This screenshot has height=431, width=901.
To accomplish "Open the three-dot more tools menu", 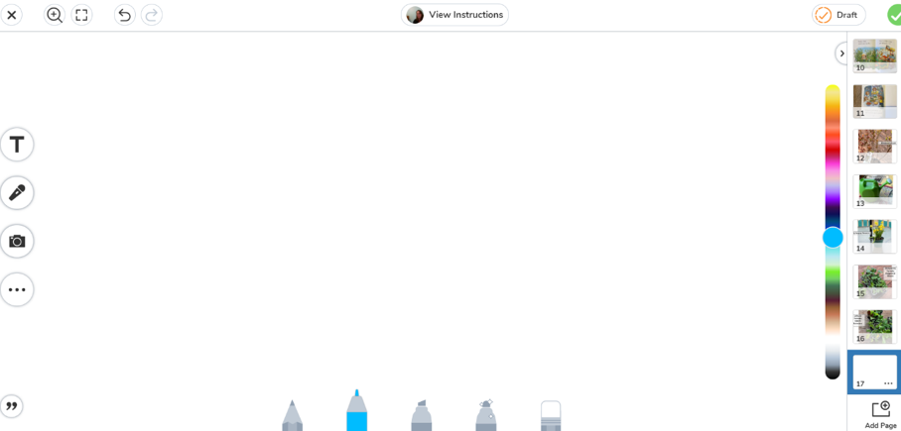I will coord(17,290).
